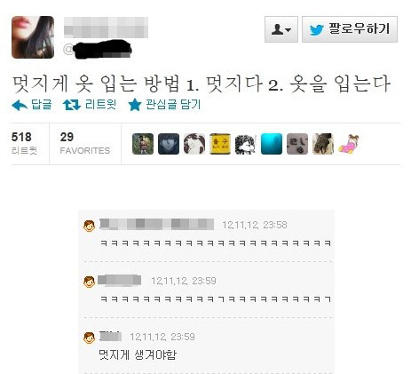Click the 답글 reply arrow icon
The height and width of the screenshot is (374, 411).
20,105
